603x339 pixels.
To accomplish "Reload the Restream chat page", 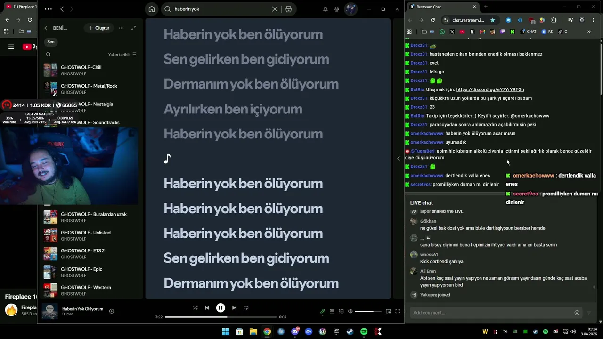I will [432, 20].
